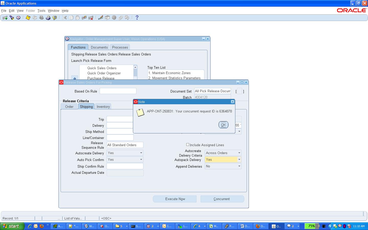Select the Shipping criteria tab
Screen dimensions: 368x230
pos(86,107)
